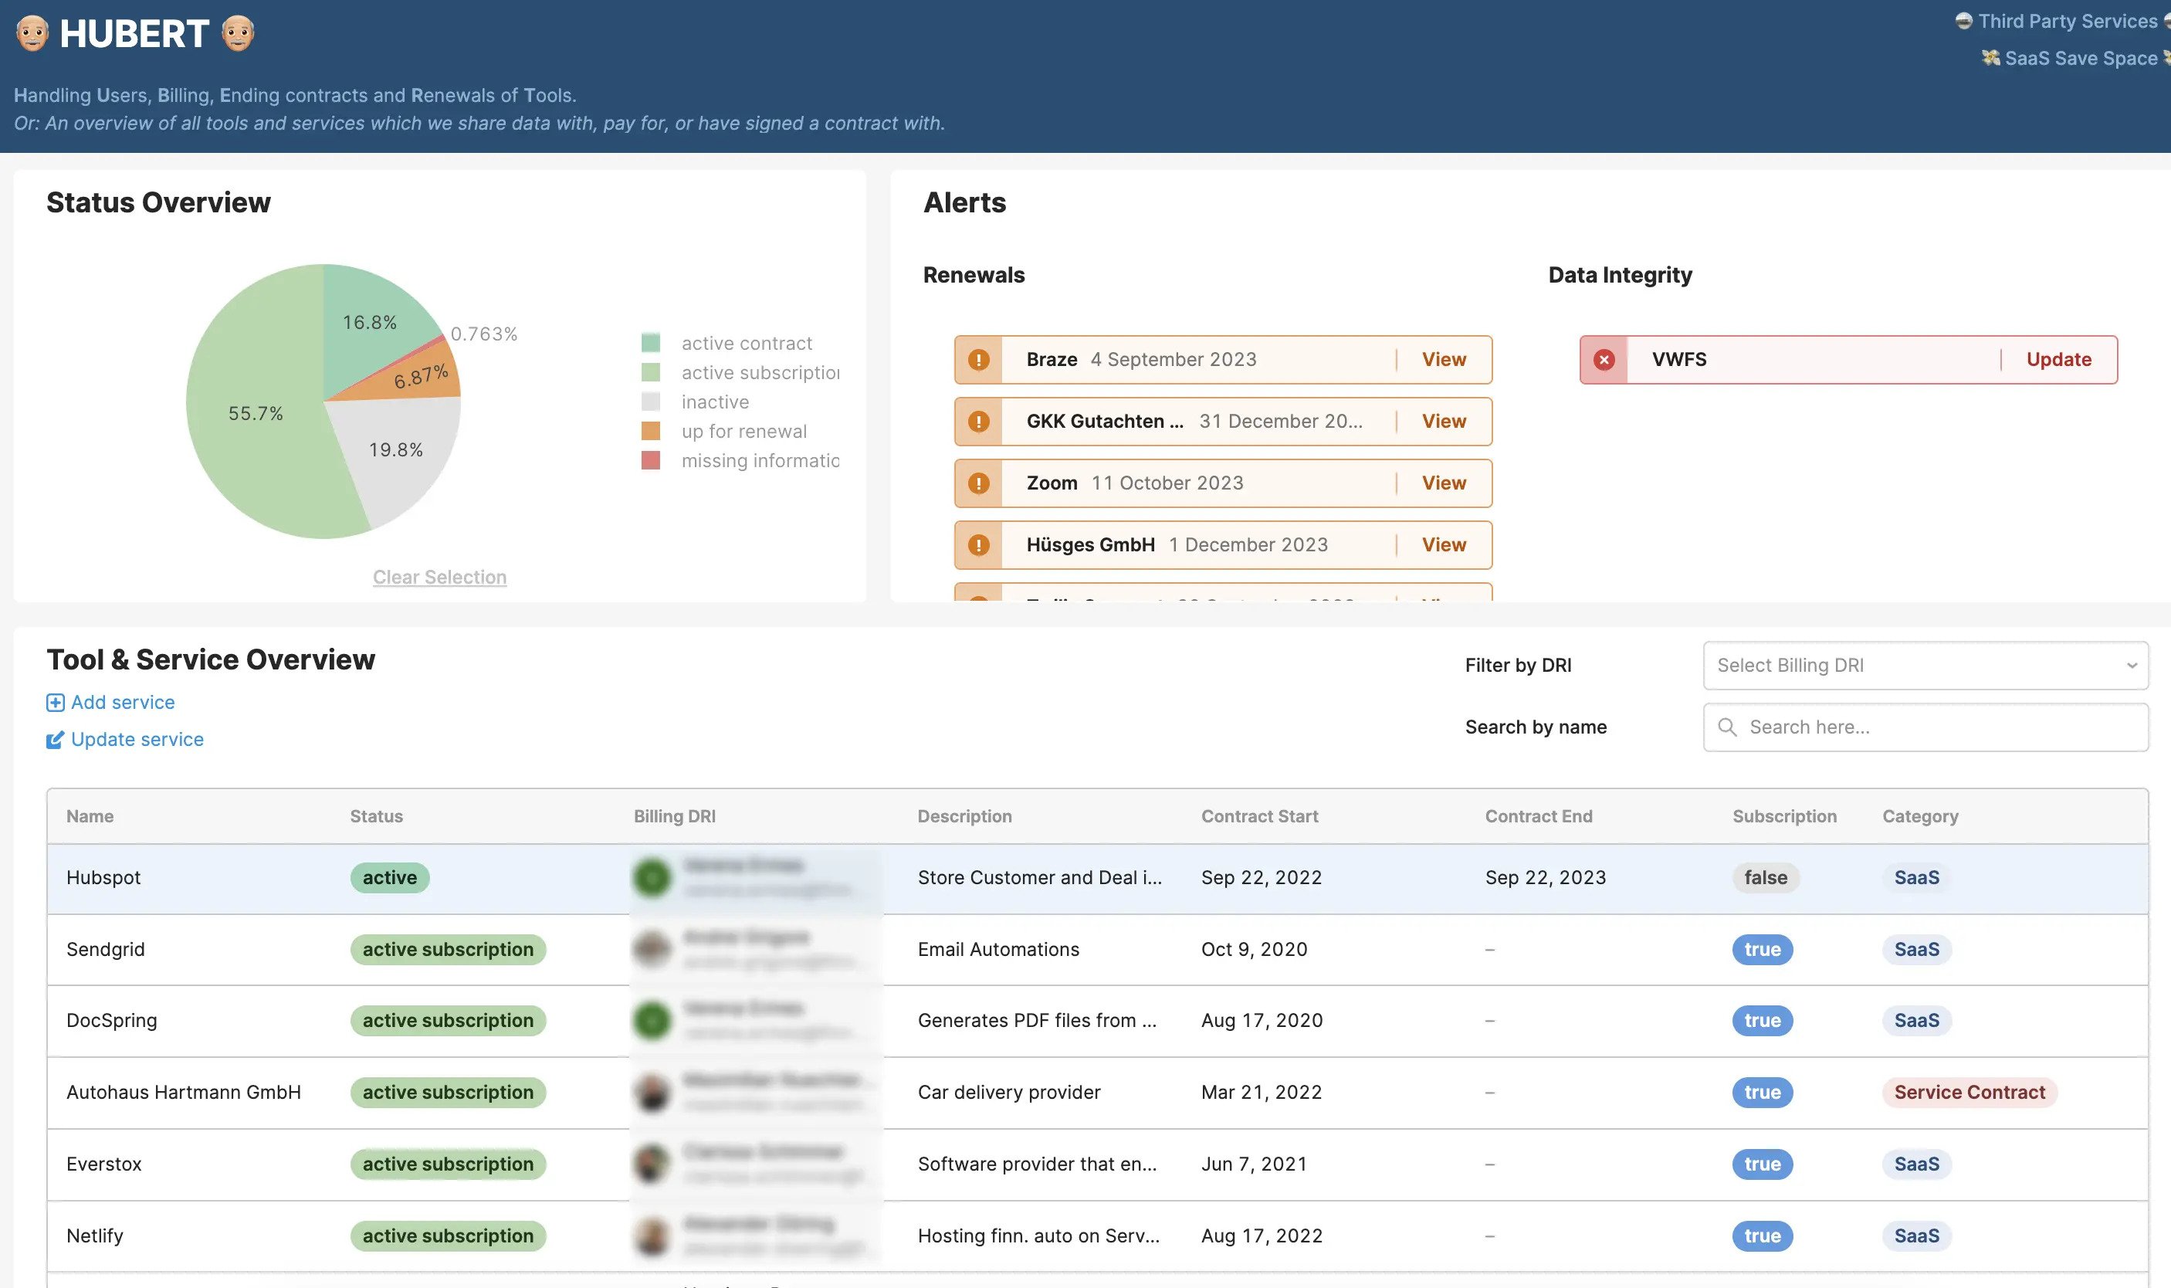This screenshot has width=2171, height=1288.
Task: Open SaaS Save Space menu item
Action: (2081, 58)
